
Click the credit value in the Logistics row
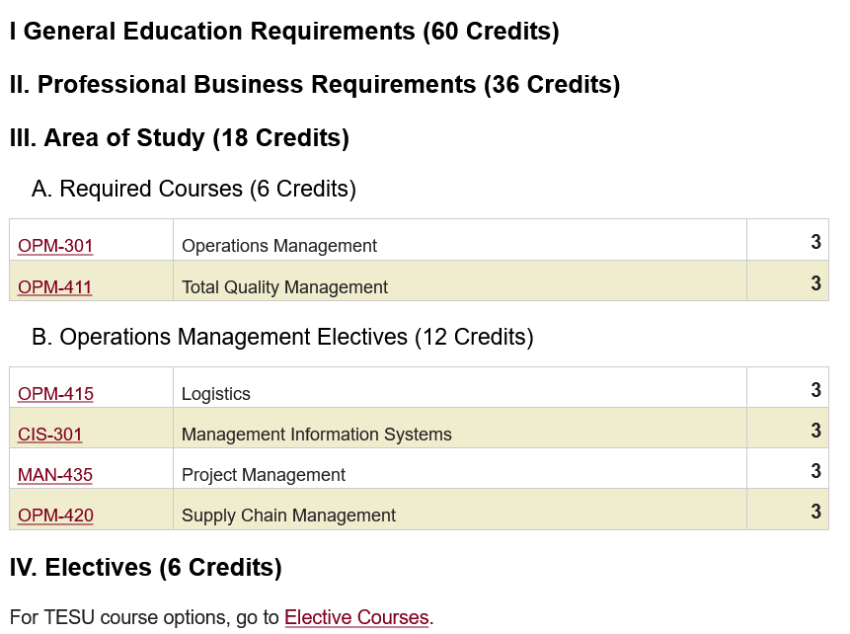point(815,391)
